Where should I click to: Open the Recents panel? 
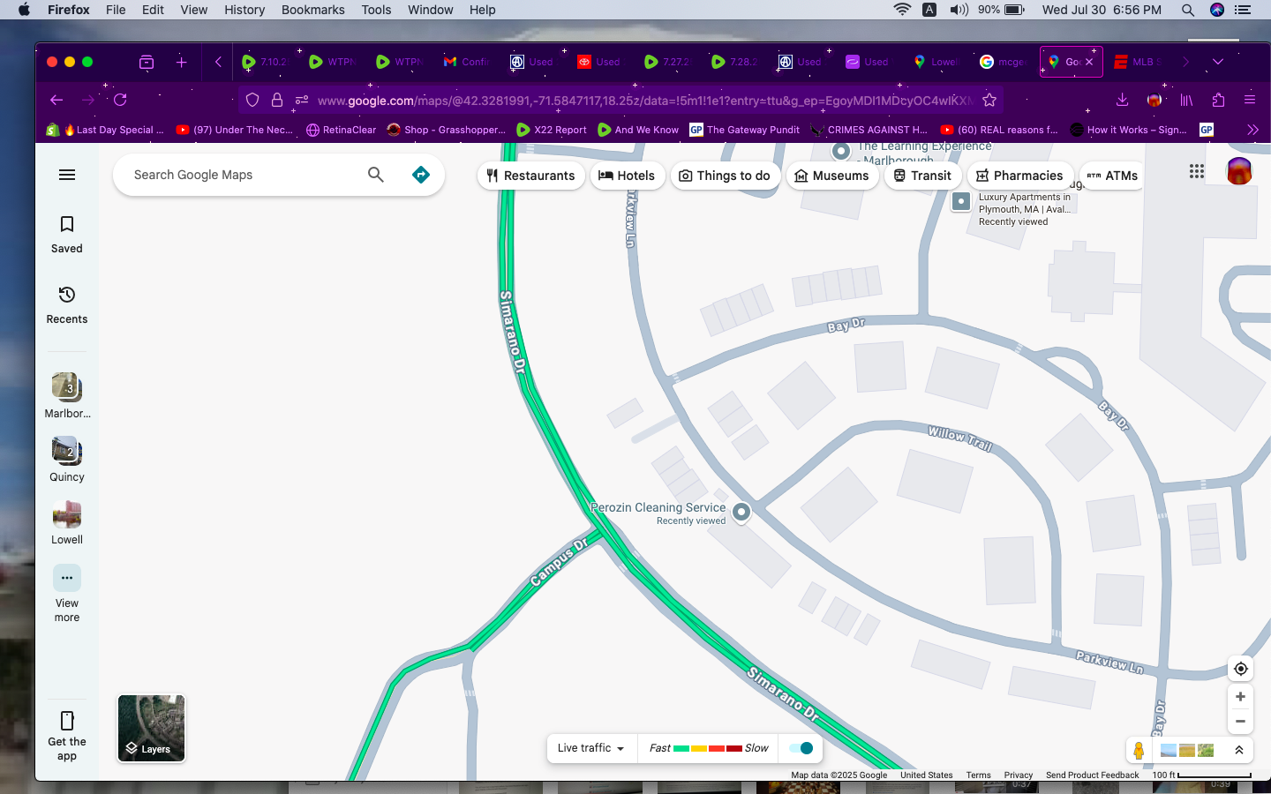click(67, 304)
